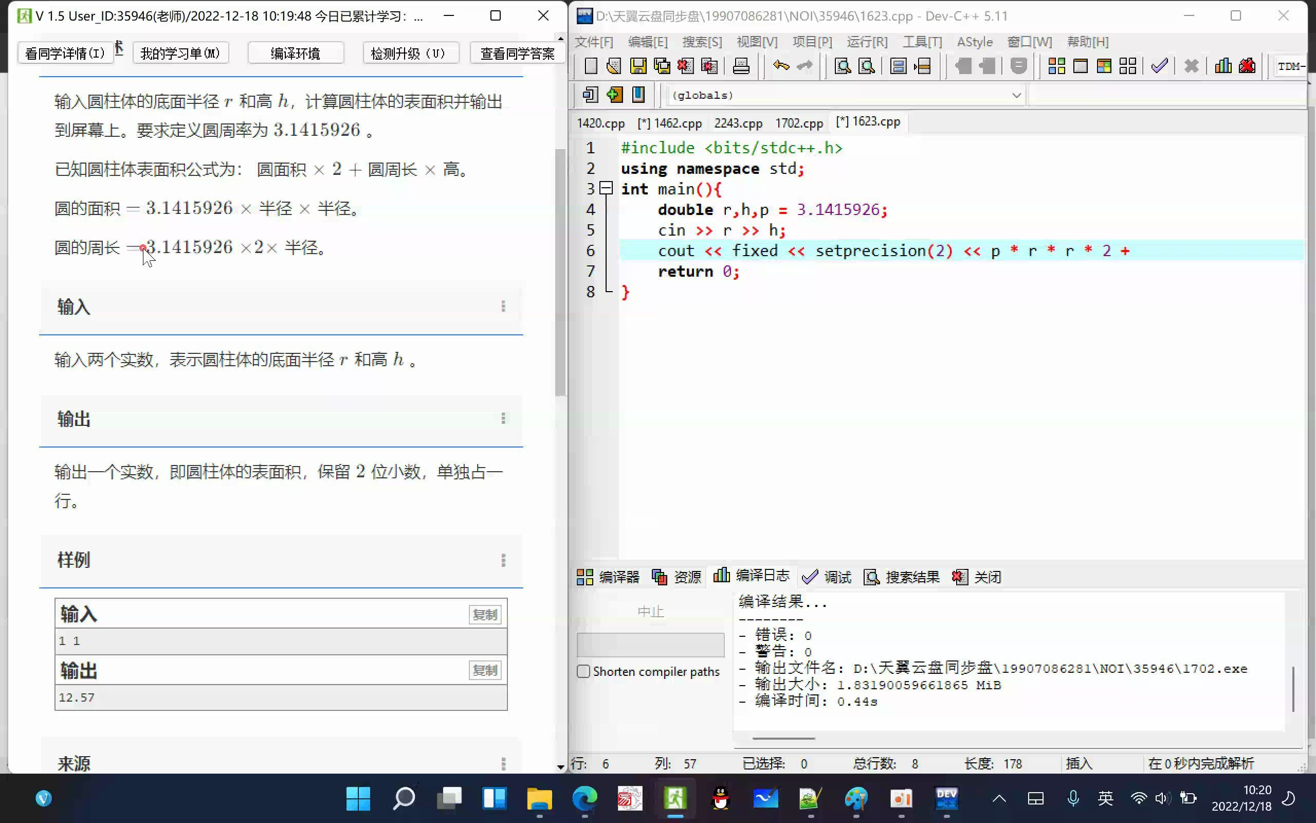This screenshot has width=1316, height=823.
Task: Click the Rebuild All icon
Action: 1128,66
